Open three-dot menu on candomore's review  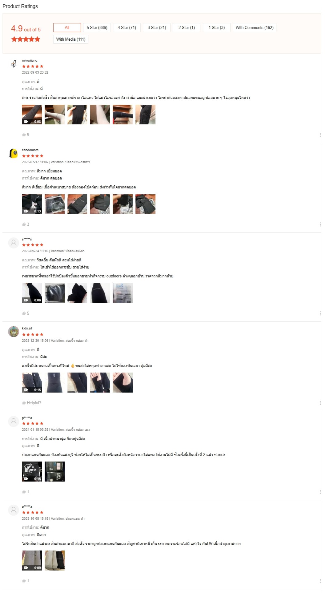coord(320,224)
